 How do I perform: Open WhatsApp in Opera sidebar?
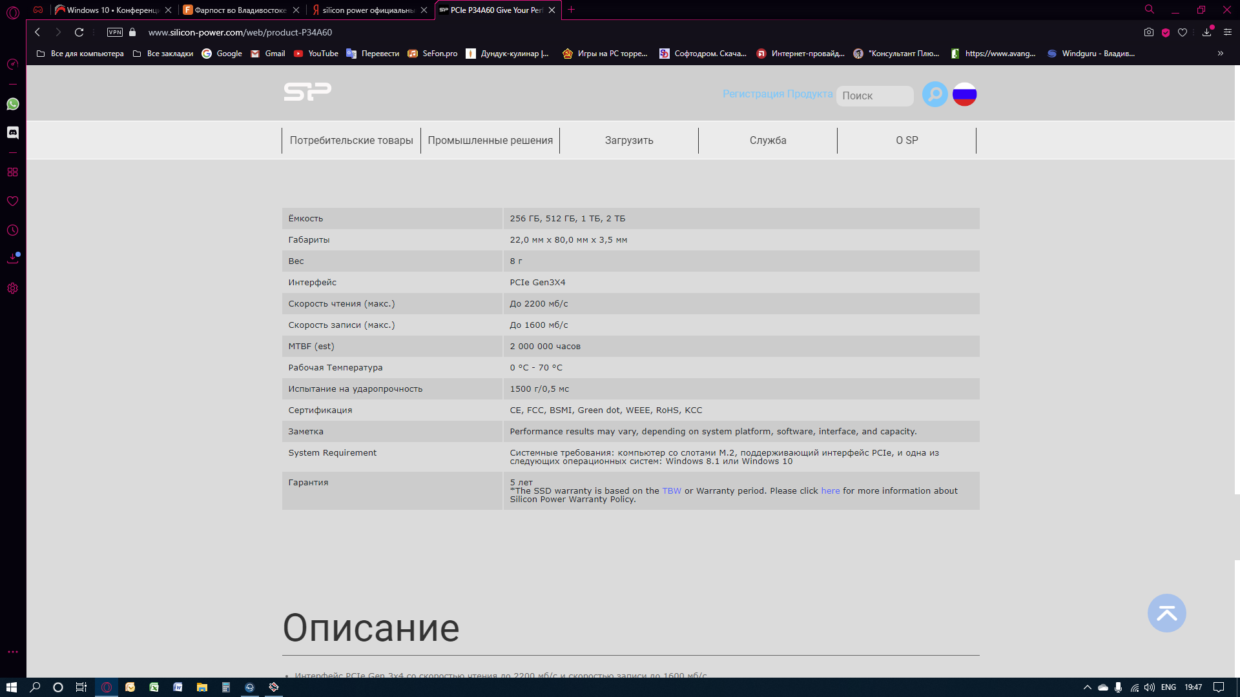[13, 104]
